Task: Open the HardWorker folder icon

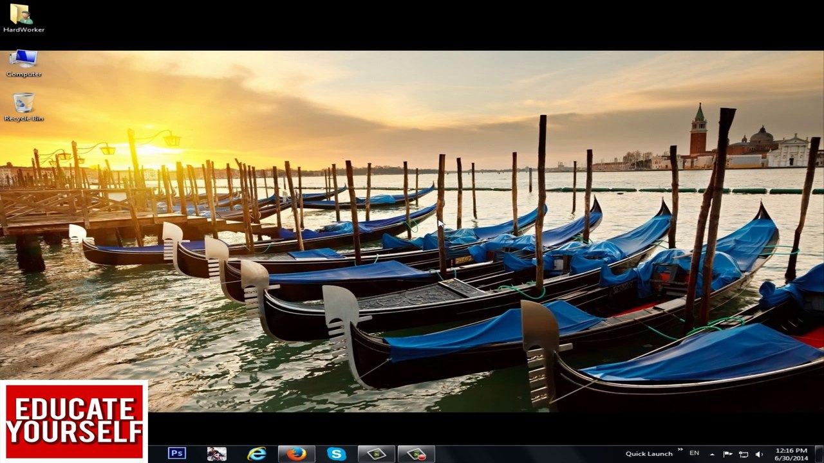Action: click(x=23, y=18)
